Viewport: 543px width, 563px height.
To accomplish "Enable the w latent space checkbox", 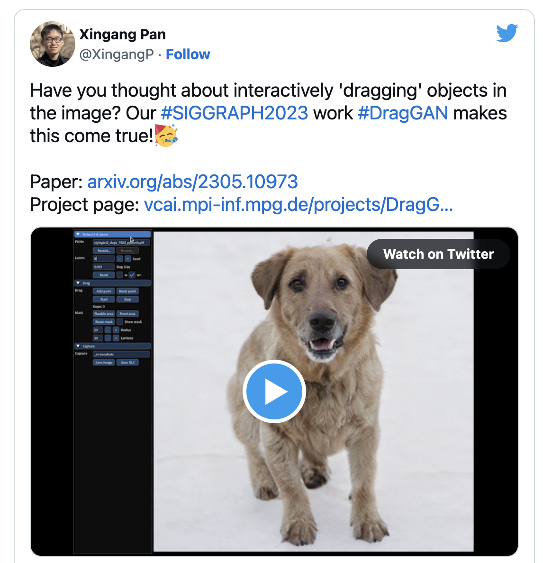I will click(x=120, y=275).
